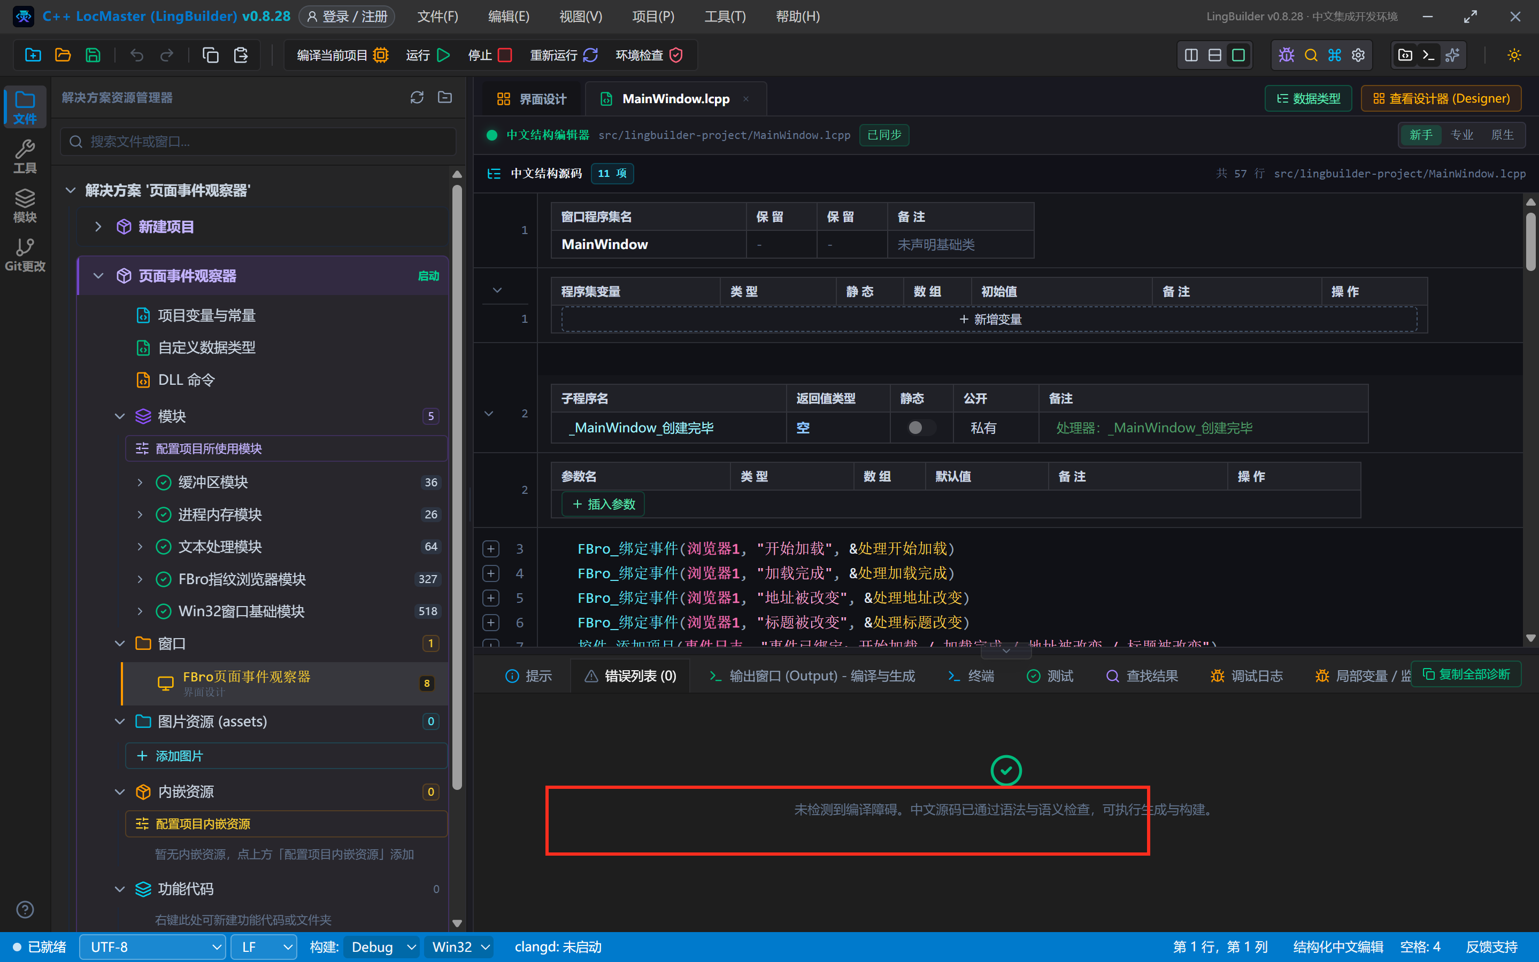1539x962 pixels.
Task: Click the orange open folder icon
Action: (x=63, y=56)
